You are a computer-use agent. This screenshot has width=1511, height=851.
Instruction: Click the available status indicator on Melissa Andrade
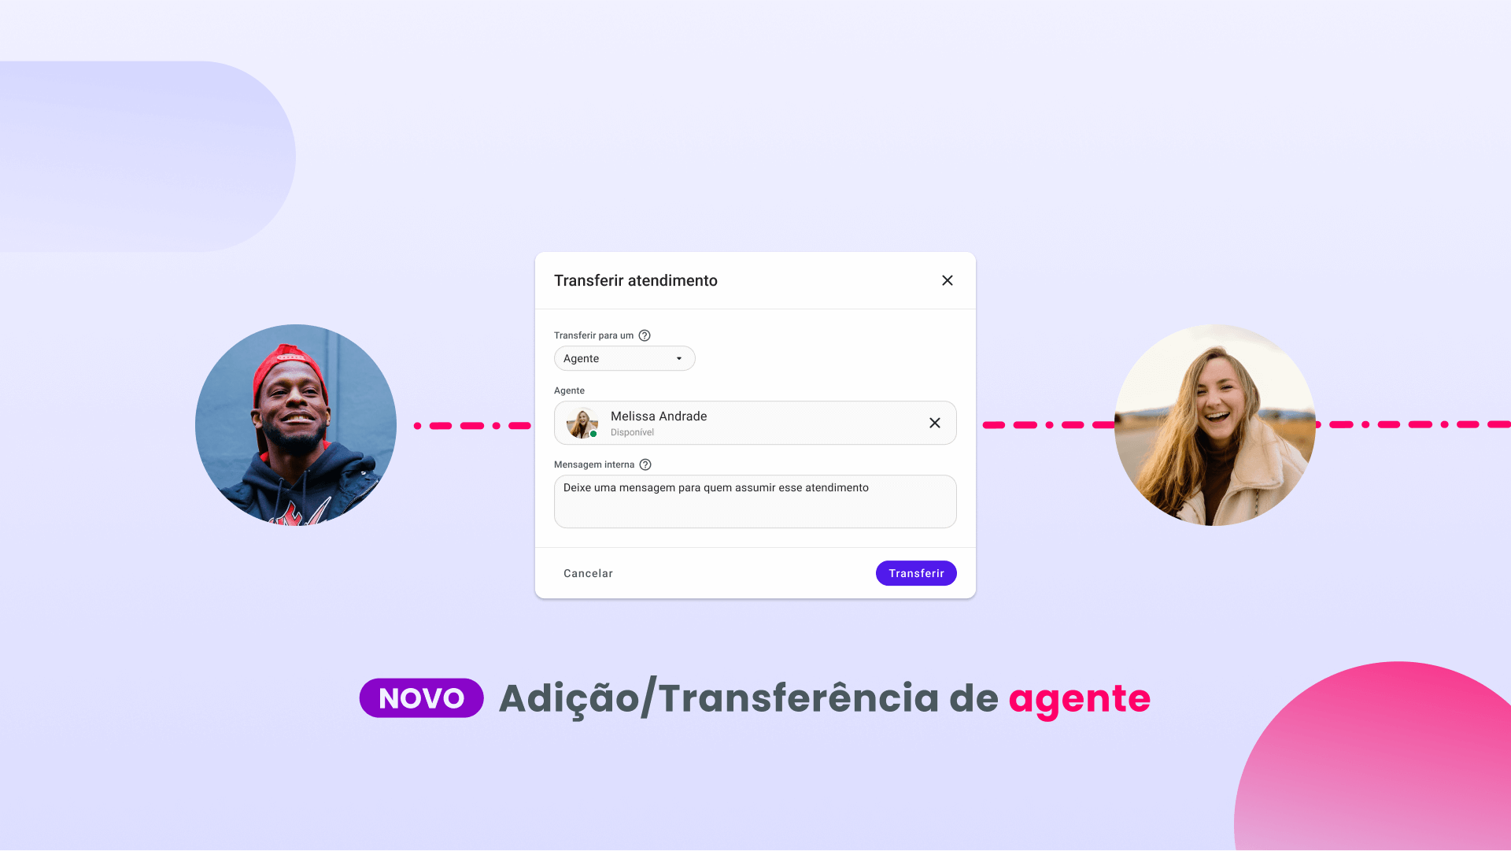[599, 434]
